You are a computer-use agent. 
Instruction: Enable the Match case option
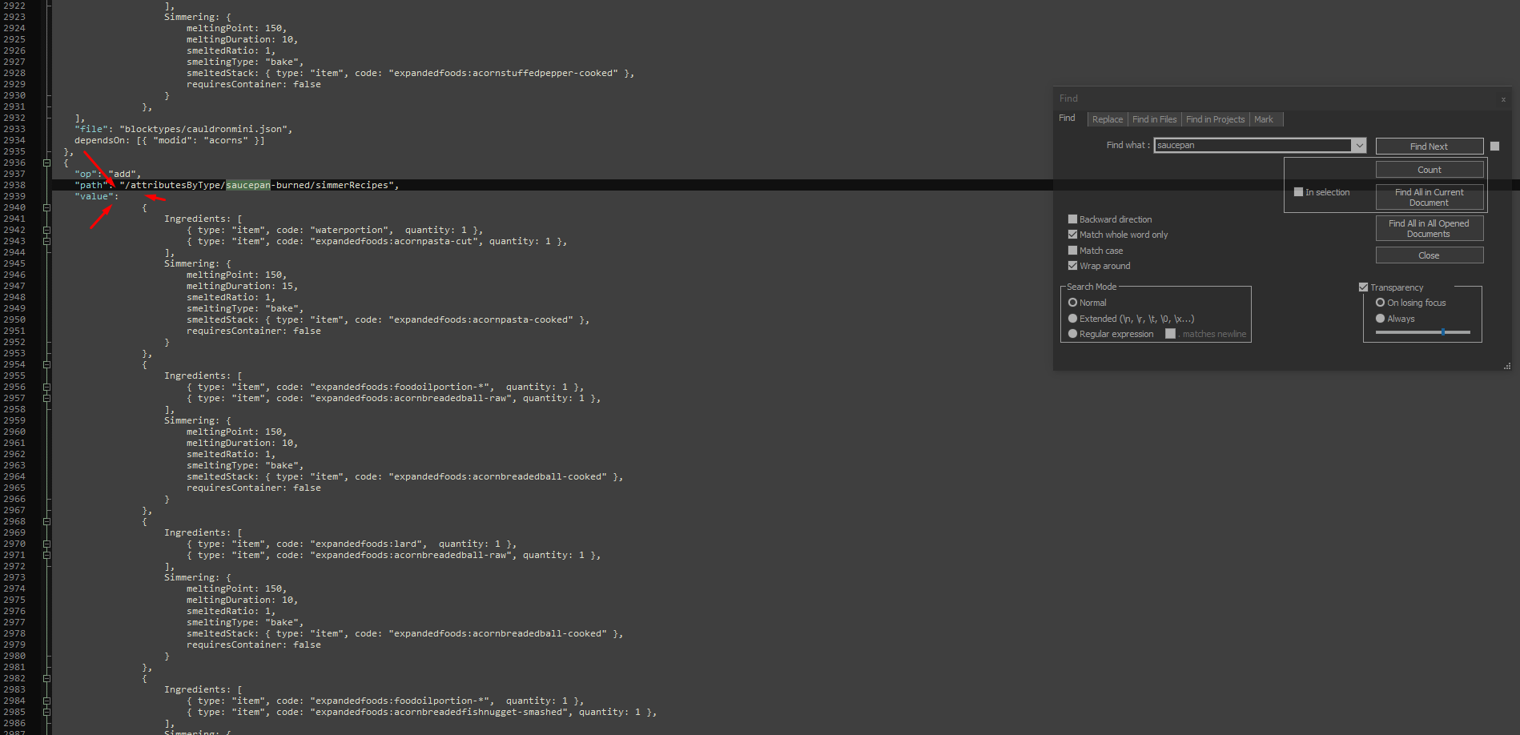click(1072, 251)
